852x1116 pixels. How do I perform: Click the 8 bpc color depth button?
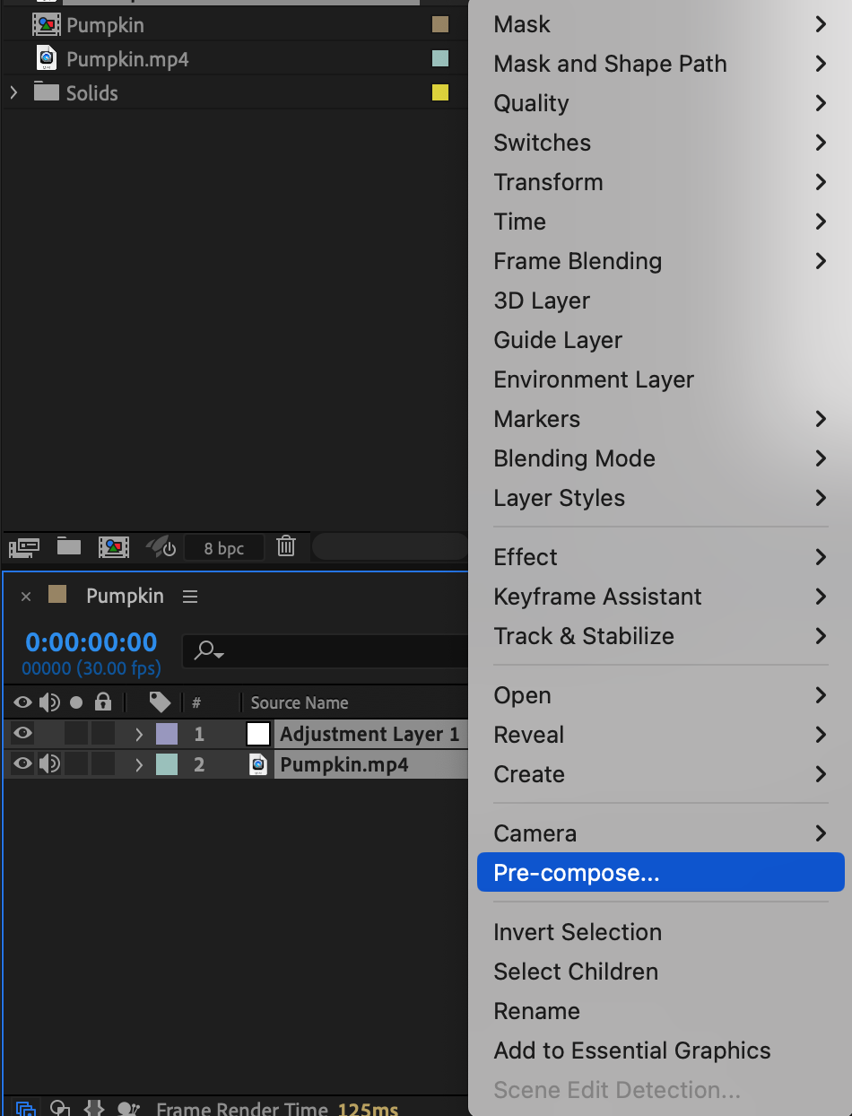(224, 548)
